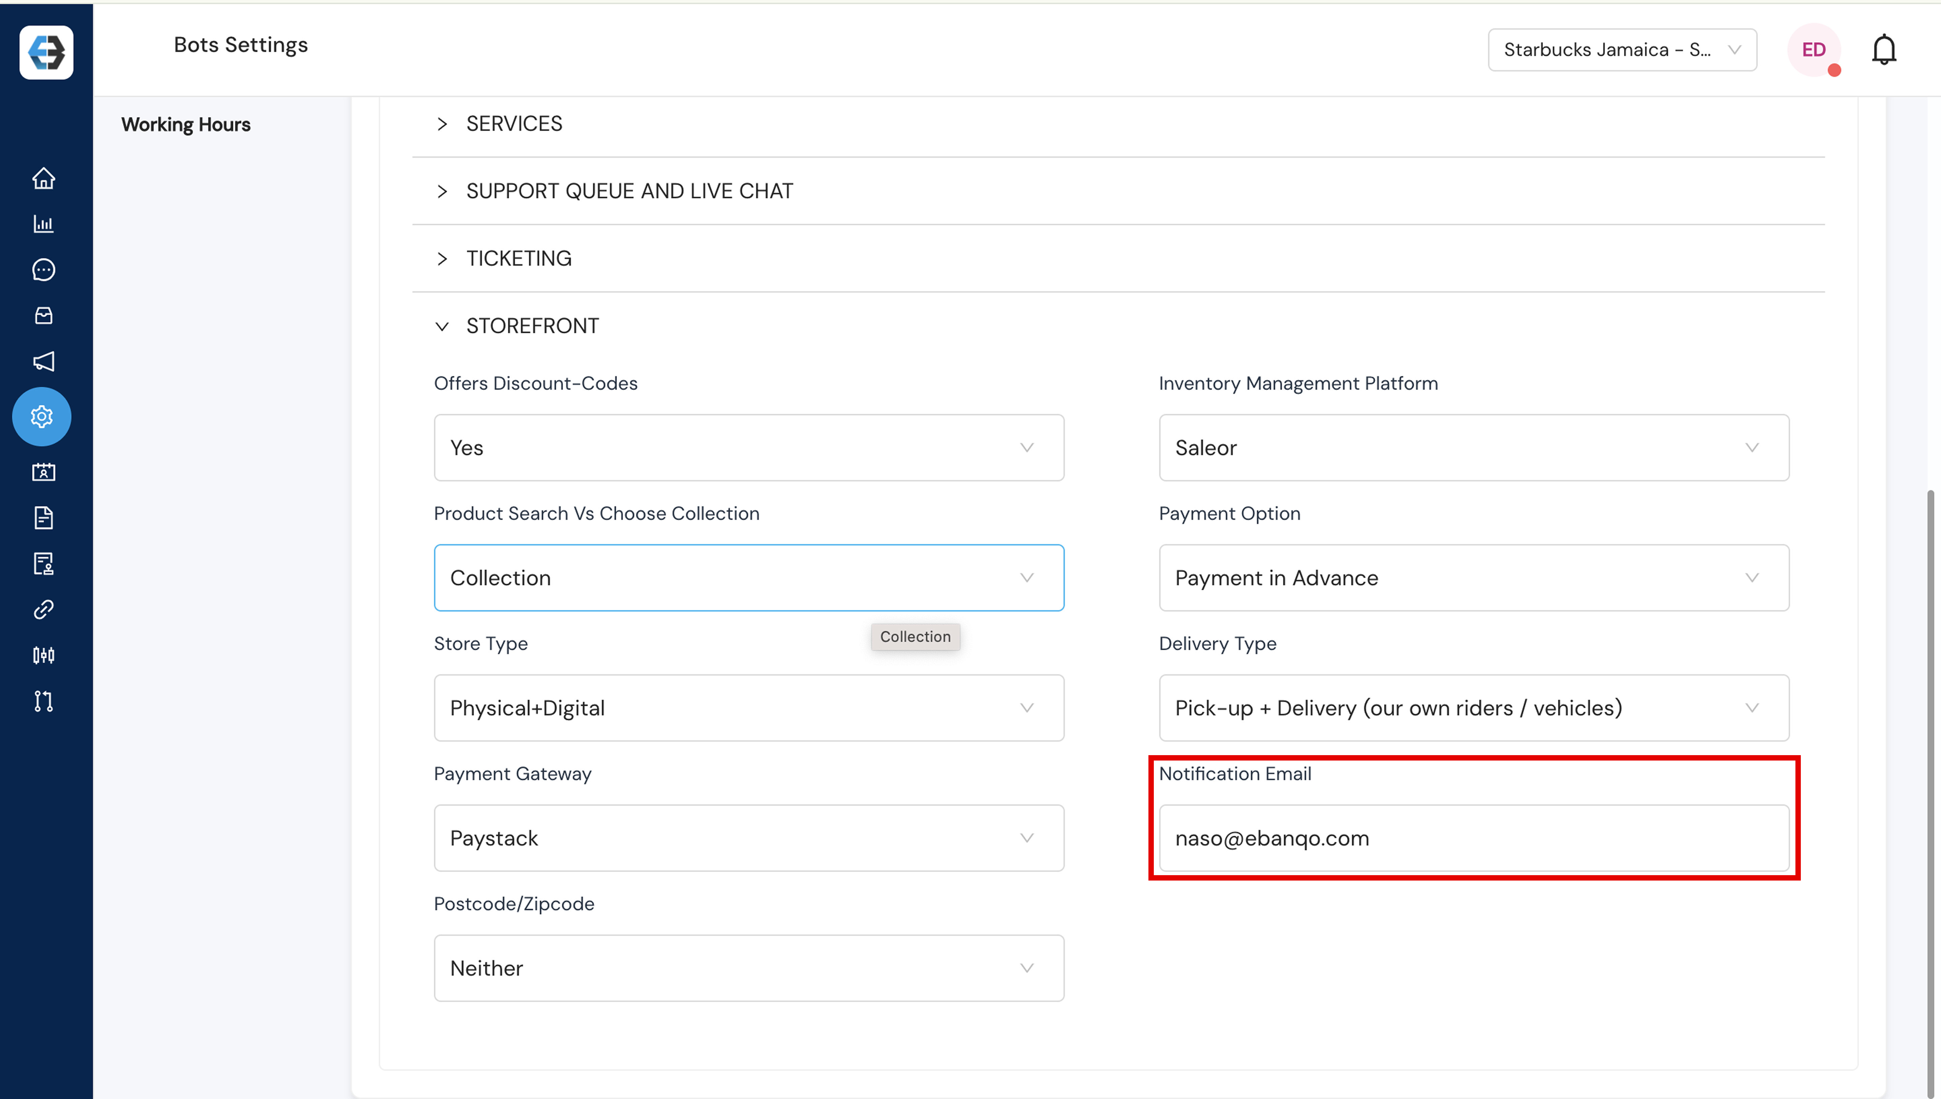
Task: Click the Notification Email input field
Action: pos(1473,838)
